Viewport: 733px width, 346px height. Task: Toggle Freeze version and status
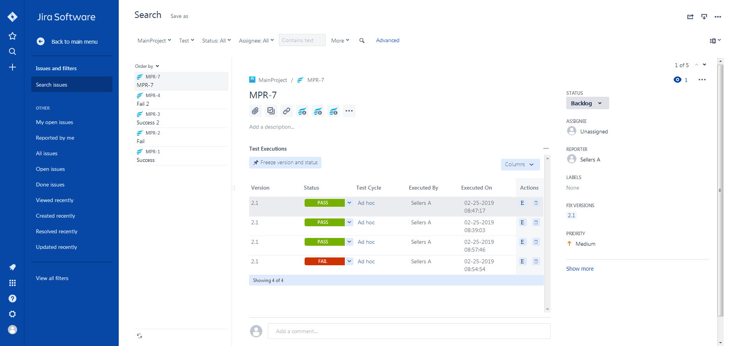(x=285, y=163)
